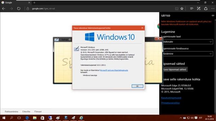Click the handwriting panel title icon
This screenshot has height=121, width=216.
point(56,40)
